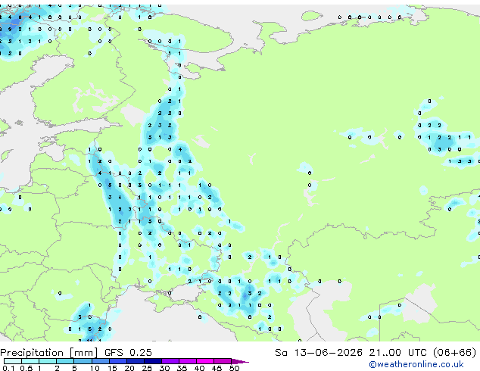The image size is (480, 371).
Task: Select the 'Precipitation [mm]' legend title
Action: (49, 353)
